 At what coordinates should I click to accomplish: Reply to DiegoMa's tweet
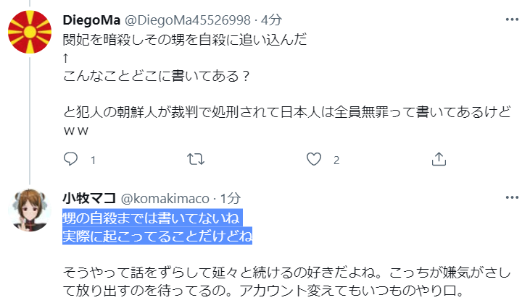coord(70,159)
